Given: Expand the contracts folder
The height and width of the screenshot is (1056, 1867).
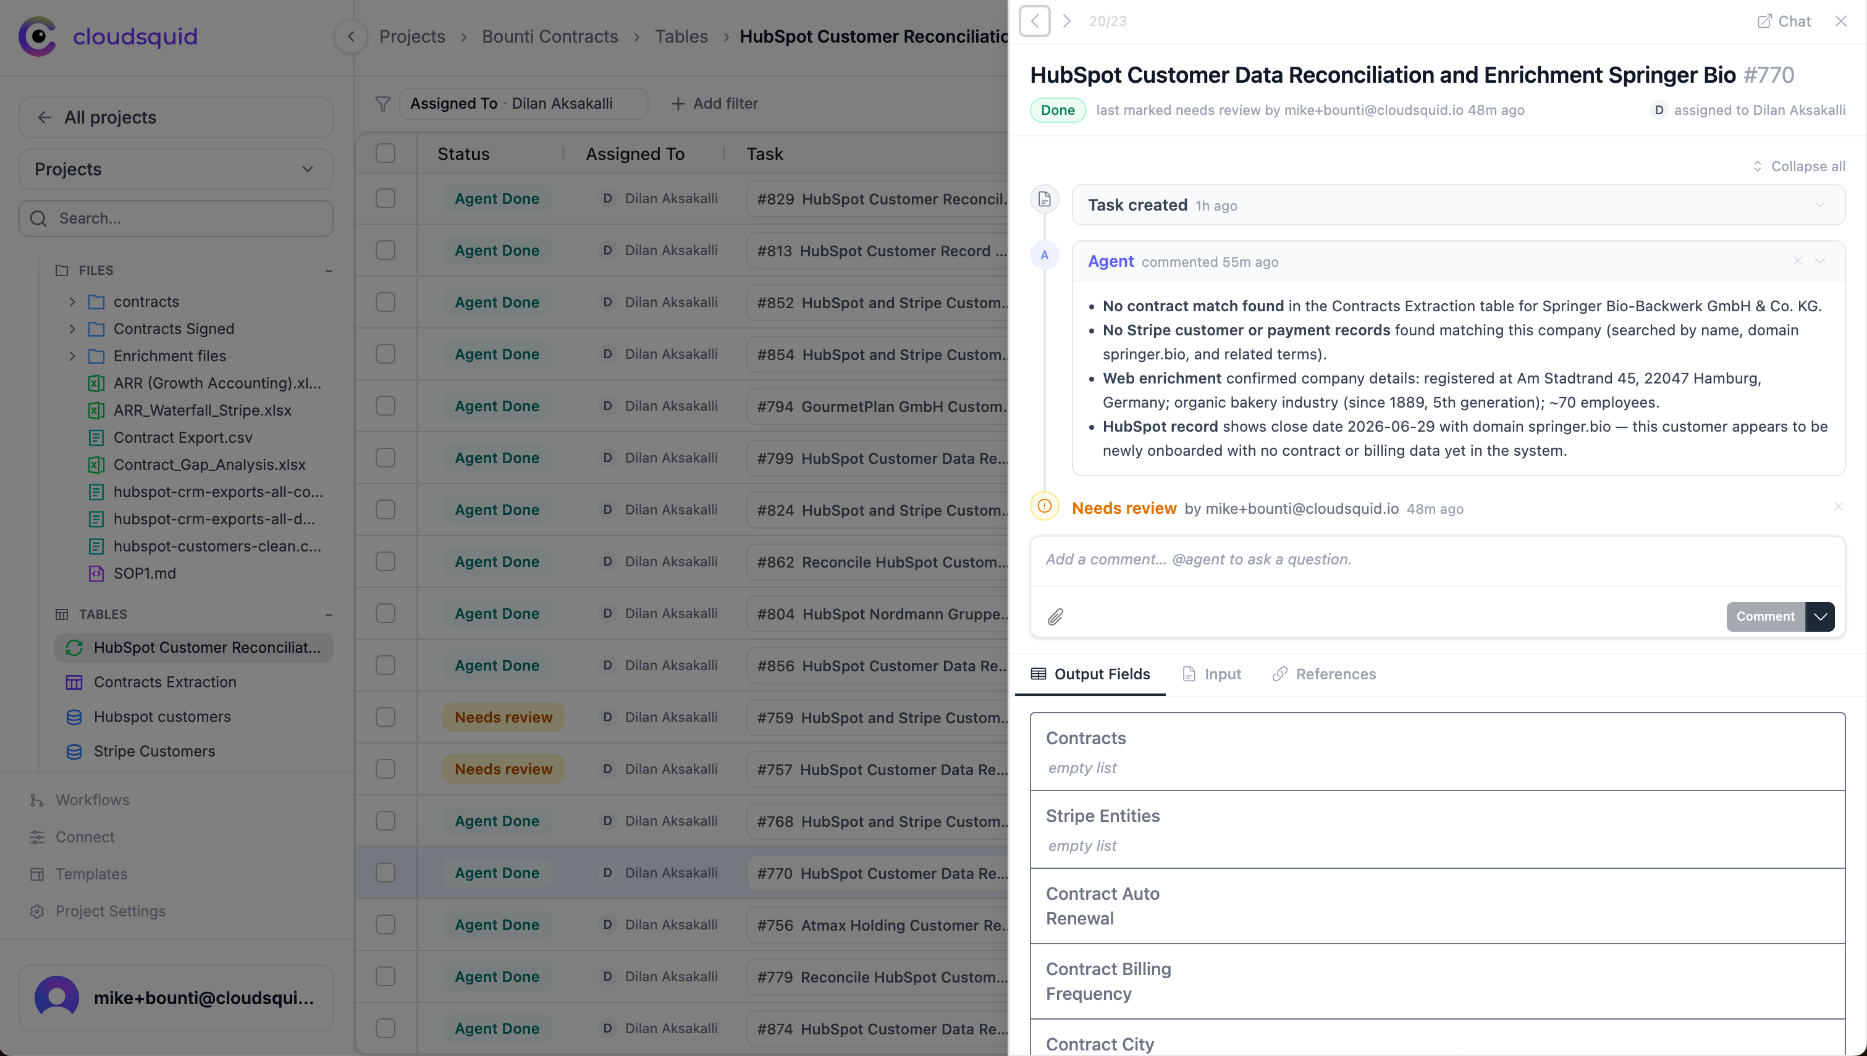Looking at the screenshot, I should click(x=72, y=302).
